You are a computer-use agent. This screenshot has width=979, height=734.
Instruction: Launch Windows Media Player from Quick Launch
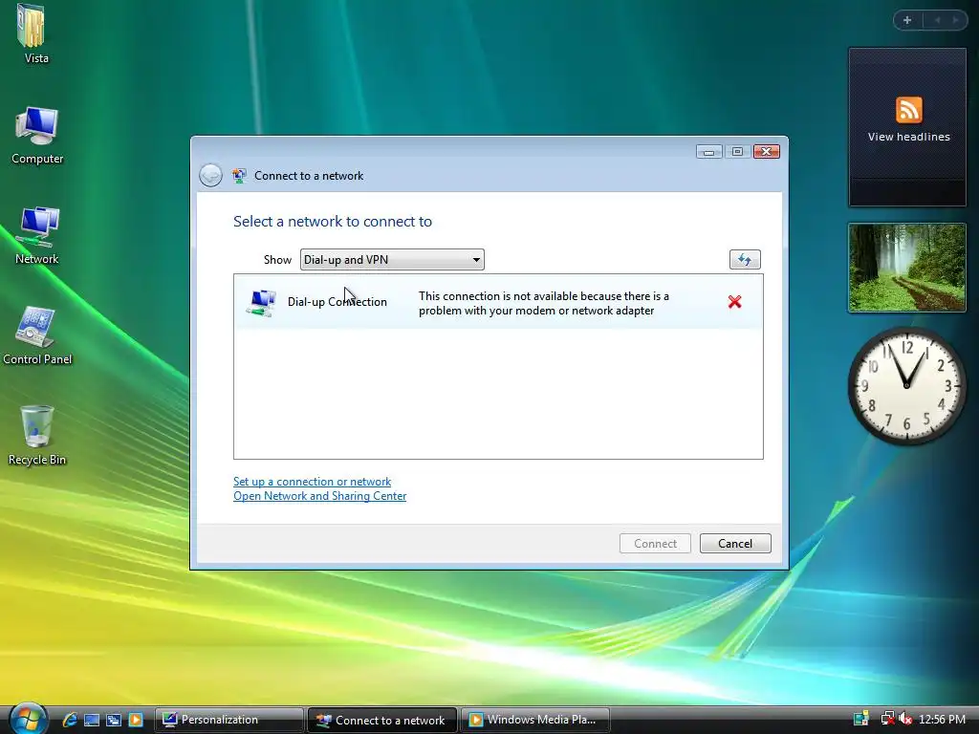(x=136, y=720)
